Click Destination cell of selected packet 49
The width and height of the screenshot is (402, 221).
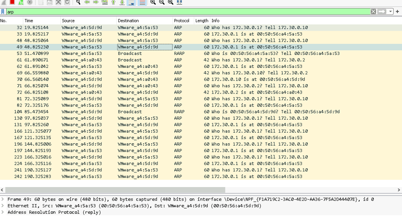pos(145,47)
